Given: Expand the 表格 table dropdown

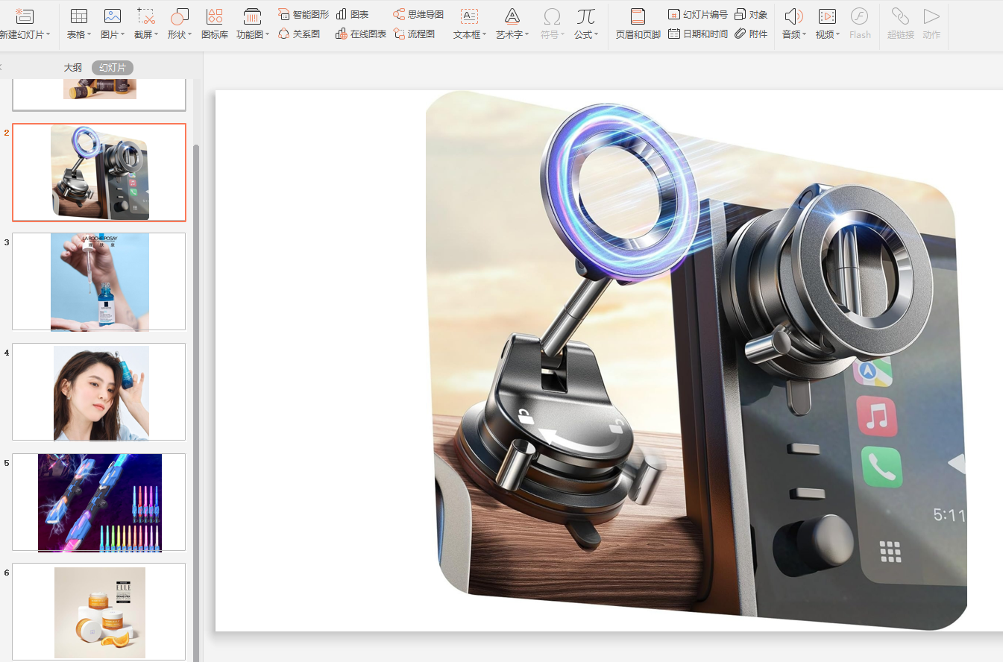Looking at the screenshot, I should [x=78, y=34].
